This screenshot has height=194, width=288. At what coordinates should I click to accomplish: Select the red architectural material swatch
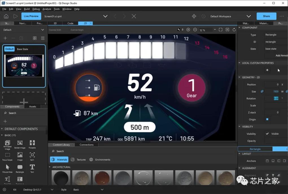[x=102, y=177]
